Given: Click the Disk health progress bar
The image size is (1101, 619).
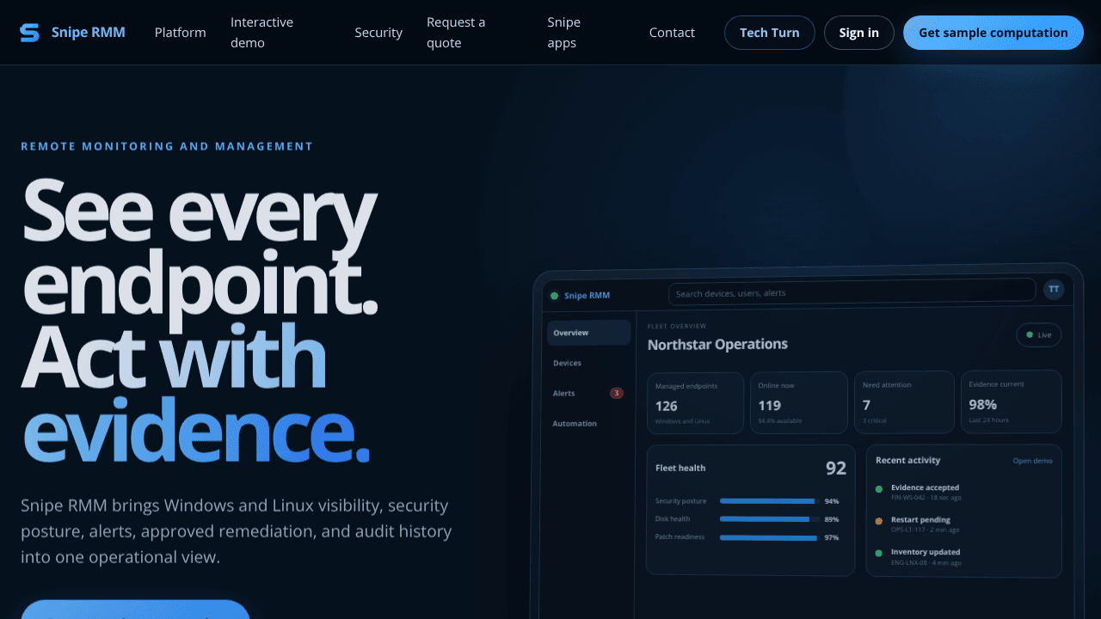Looking at the screenshot, I should click(769, 519).
